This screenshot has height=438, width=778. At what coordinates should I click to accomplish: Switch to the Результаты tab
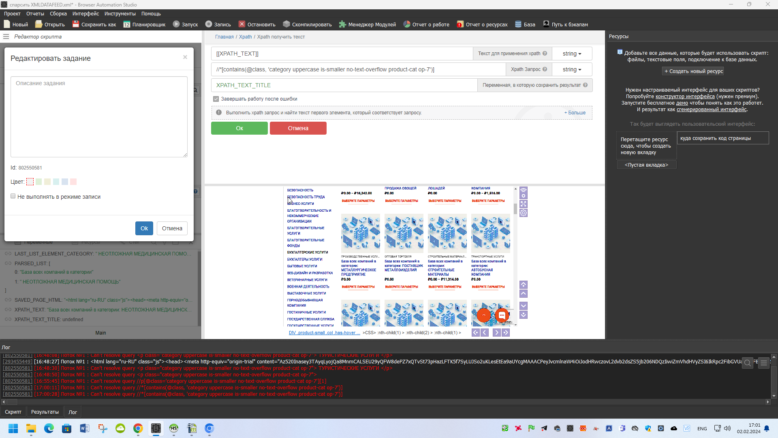pos(45,412)
